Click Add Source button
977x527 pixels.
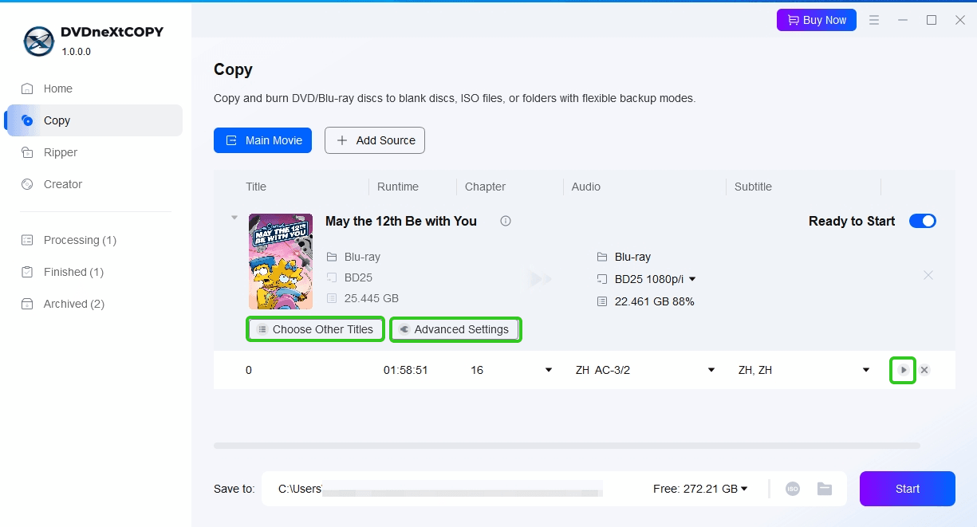click(x=375, y=140)
